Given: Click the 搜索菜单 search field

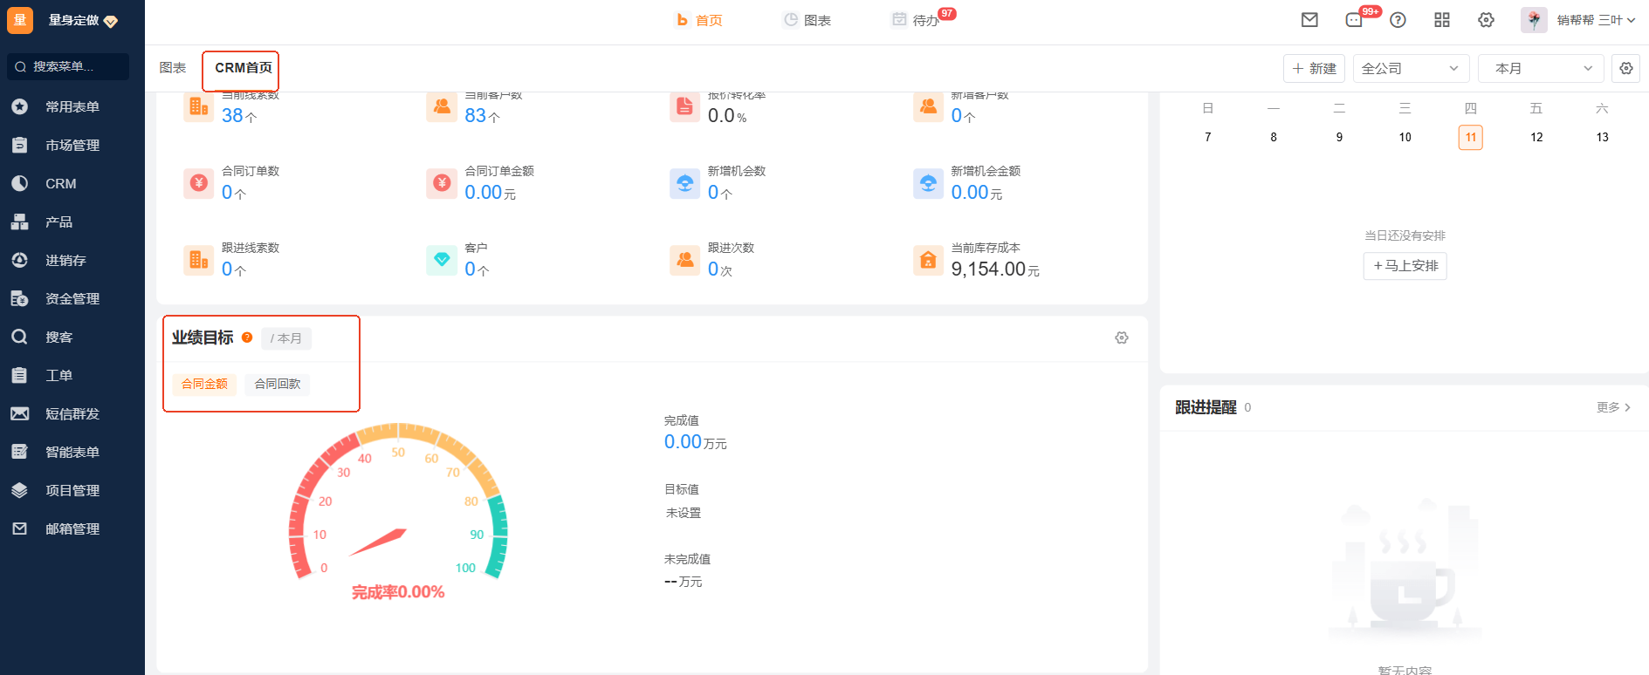Looking at the screenshot, I should (68, 66).
